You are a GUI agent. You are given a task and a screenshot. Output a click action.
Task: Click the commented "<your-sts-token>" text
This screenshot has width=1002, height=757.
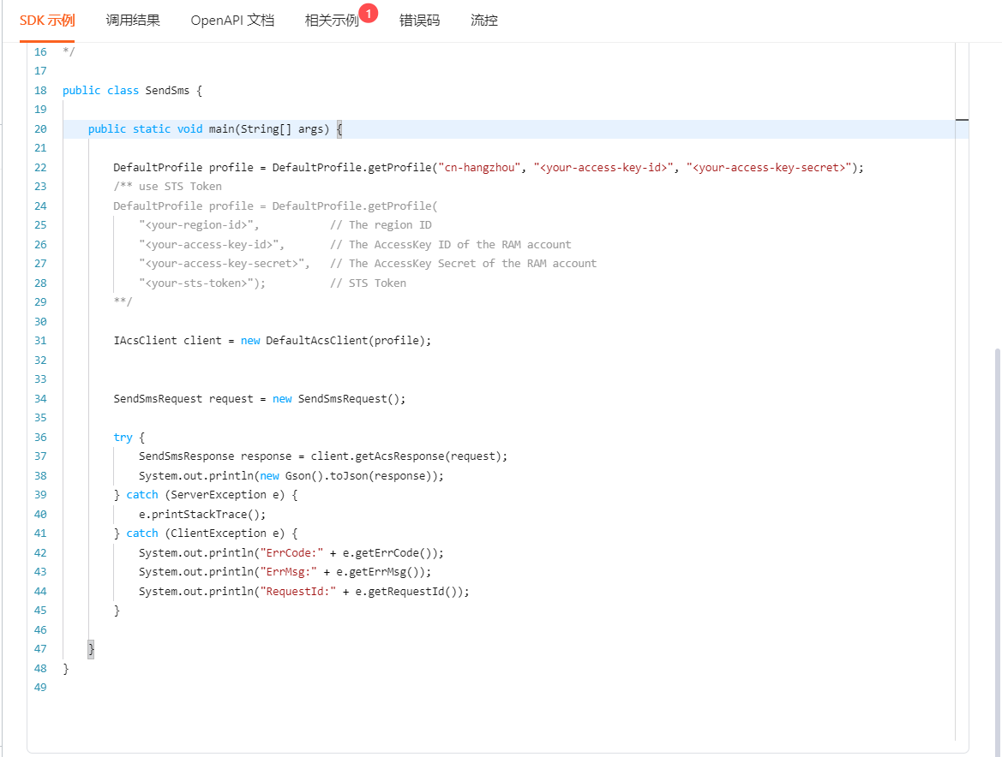click(195, 283)
